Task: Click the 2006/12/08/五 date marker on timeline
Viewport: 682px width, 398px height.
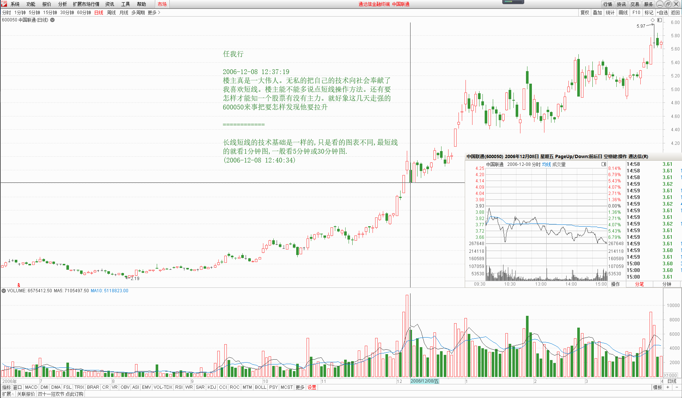Action: pyautogui.click(x=425, y=381)
